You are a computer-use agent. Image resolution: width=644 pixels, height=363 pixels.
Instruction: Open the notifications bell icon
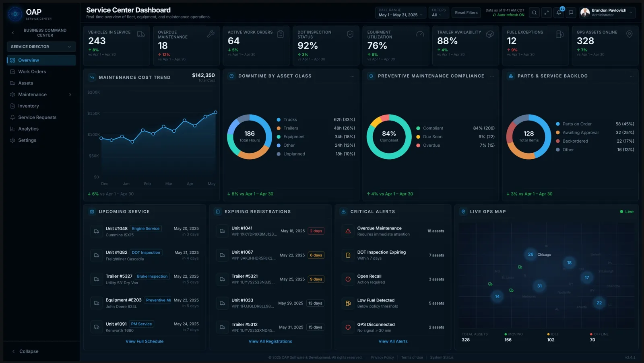(559, 13)
